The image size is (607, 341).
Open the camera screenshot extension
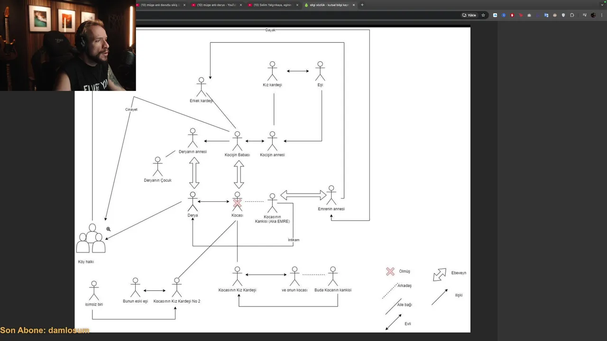(x=529, y=15)
